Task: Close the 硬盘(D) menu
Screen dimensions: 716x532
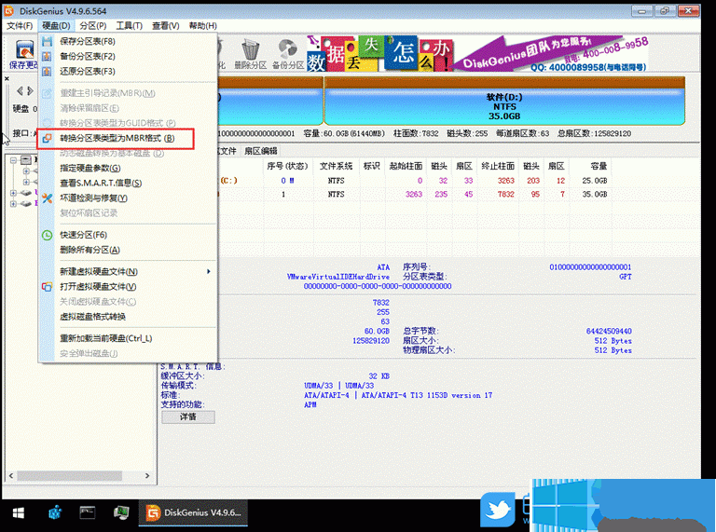Action: coord(56,26)
